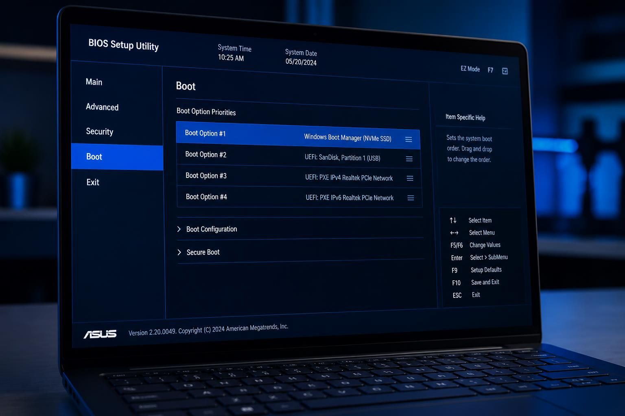Click the Version 2.20.0049 copyright text

coord(208,330)
